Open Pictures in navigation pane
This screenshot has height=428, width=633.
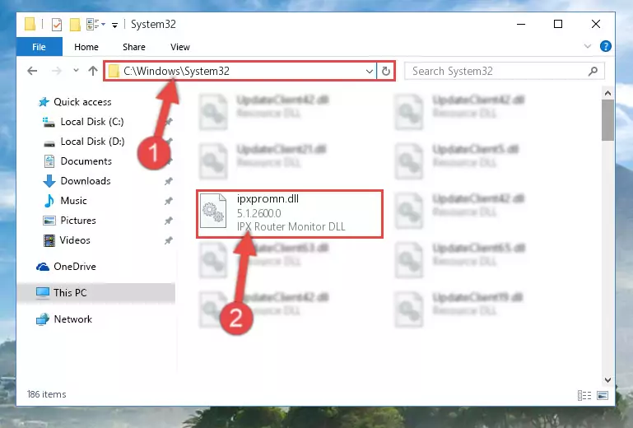pyautogui.click(x=78, y=221)
